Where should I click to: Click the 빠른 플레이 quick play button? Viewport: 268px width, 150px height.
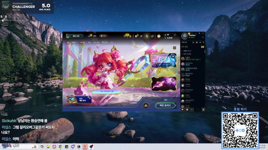[x=165, y=105]
